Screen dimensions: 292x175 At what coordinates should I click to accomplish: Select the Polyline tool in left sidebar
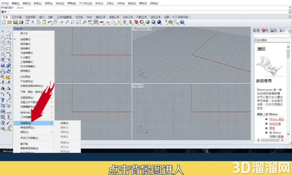(x=3, y=37)
